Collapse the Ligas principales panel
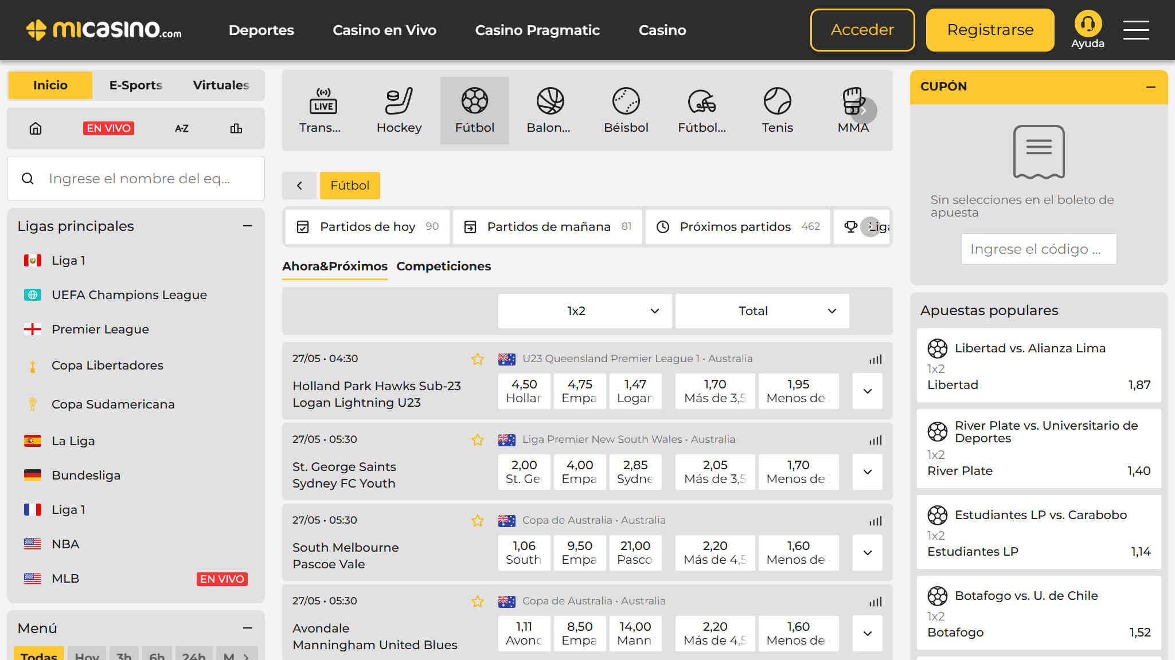This screenshot has height=660, width=1175. [x=248, y=226]
